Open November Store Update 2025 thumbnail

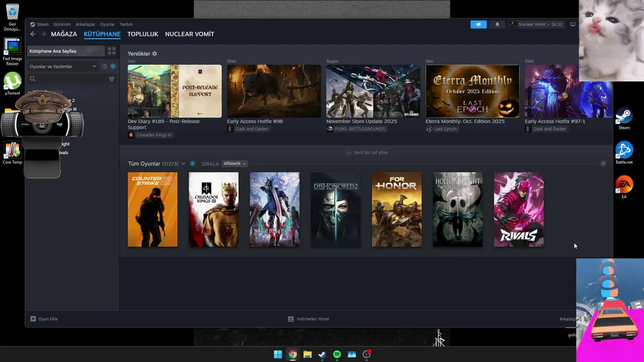(x=373, y=91)
